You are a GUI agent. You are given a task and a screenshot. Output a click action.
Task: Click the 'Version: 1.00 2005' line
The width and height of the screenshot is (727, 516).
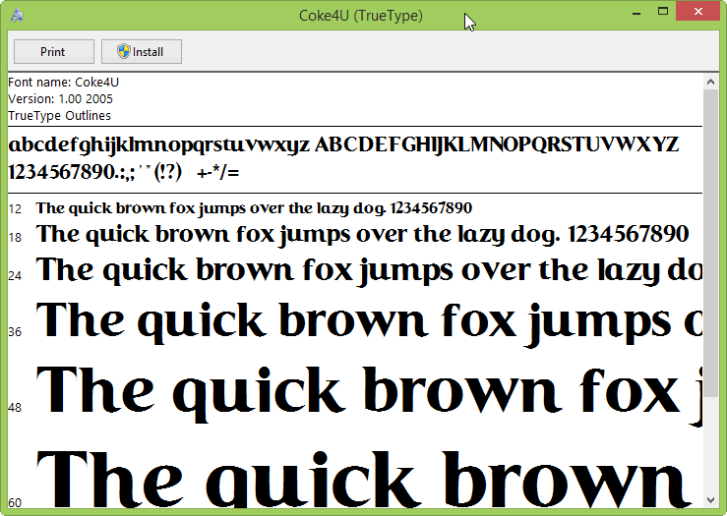(60, 98)
